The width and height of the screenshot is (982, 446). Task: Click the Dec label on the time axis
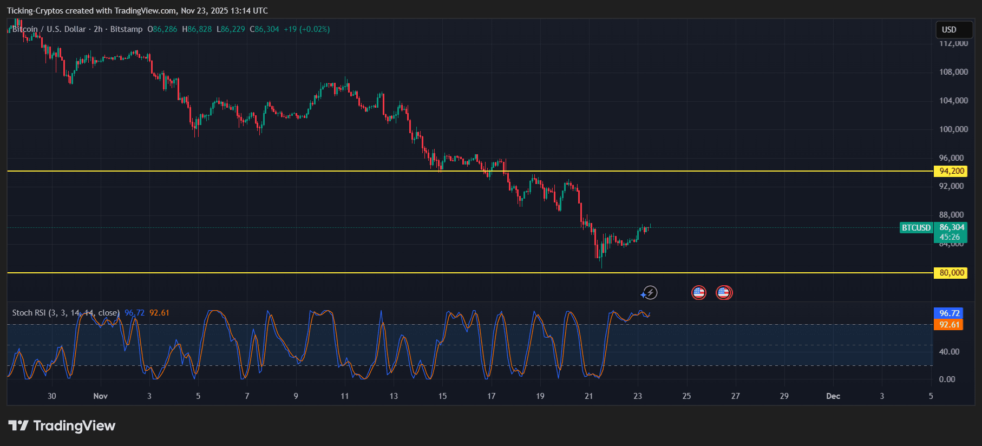pyautogui.click(x=833, y=396)
